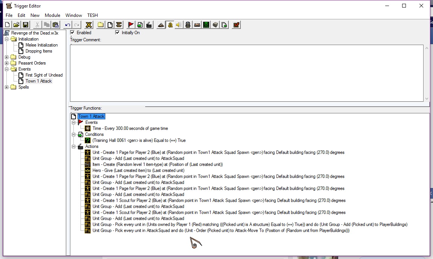Select the Dropping Items trigger
Viewport: 433px width, 259px height.
point(39,51)
